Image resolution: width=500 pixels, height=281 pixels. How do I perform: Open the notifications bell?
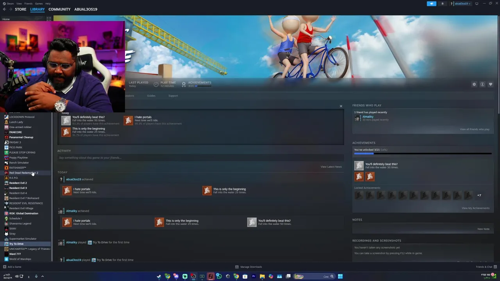tap(443, 4)
